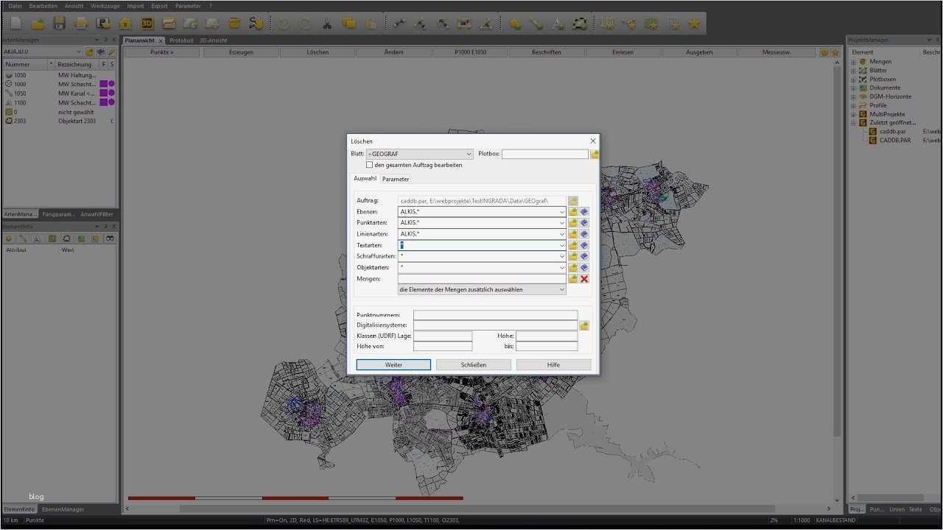
Task: Click the yellow star icon at toolbar right
Action: (693, 23)
